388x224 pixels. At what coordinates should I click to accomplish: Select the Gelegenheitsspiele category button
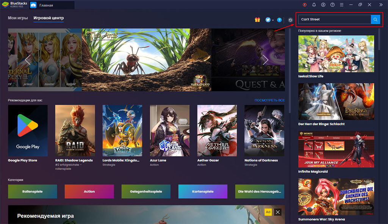pos(146,191)
